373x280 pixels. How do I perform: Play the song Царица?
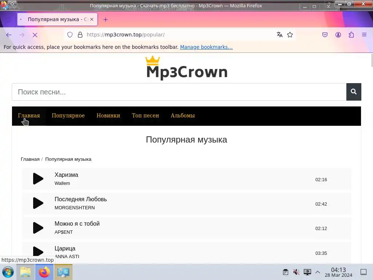click(x=38, y=252)
